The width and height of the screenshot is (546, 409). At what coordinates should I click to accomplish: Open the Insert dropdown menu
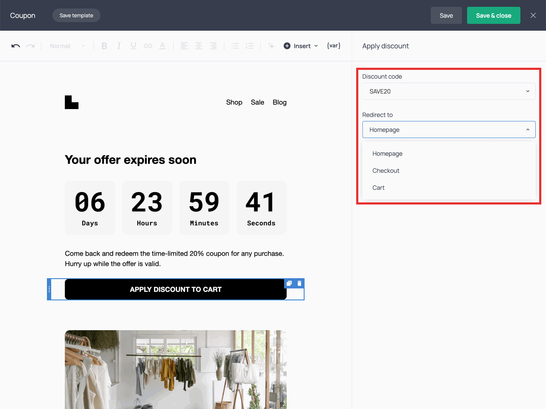pos(301,46)
